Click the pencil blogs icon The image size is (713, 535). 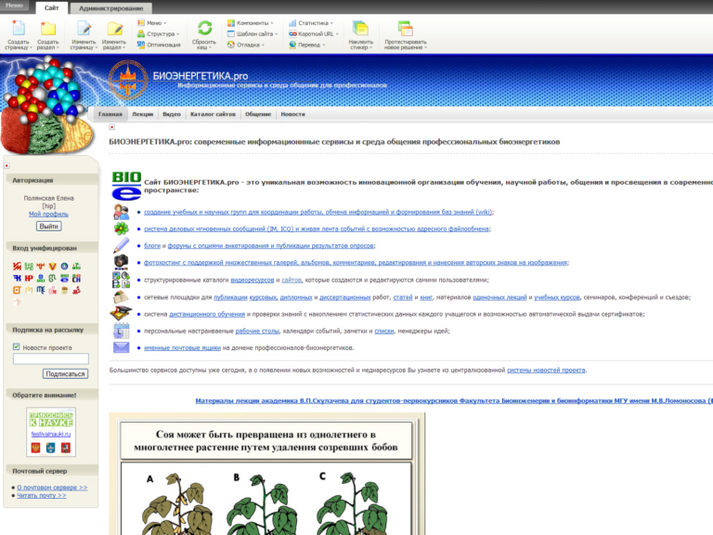[x=121, y=245]
